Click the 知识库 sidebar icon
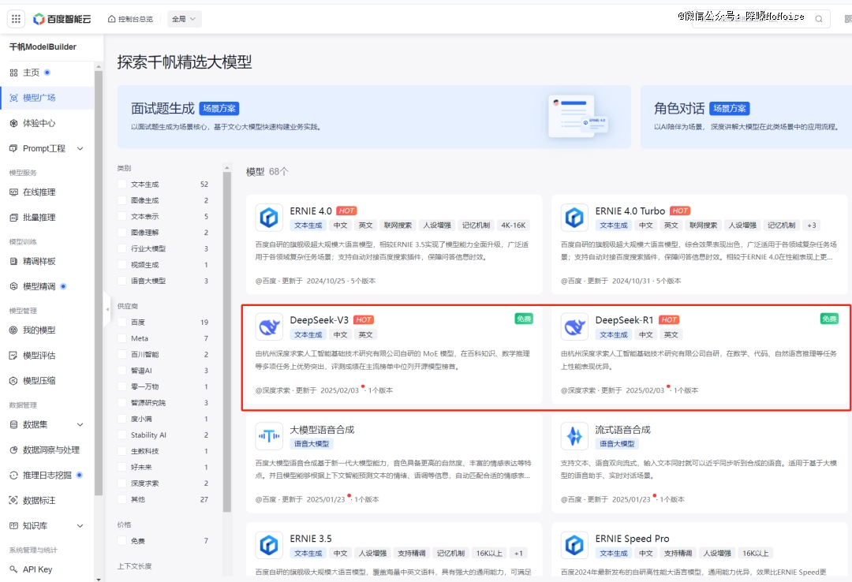The width and height of the screenshot is (852, 582). [13, 525]
